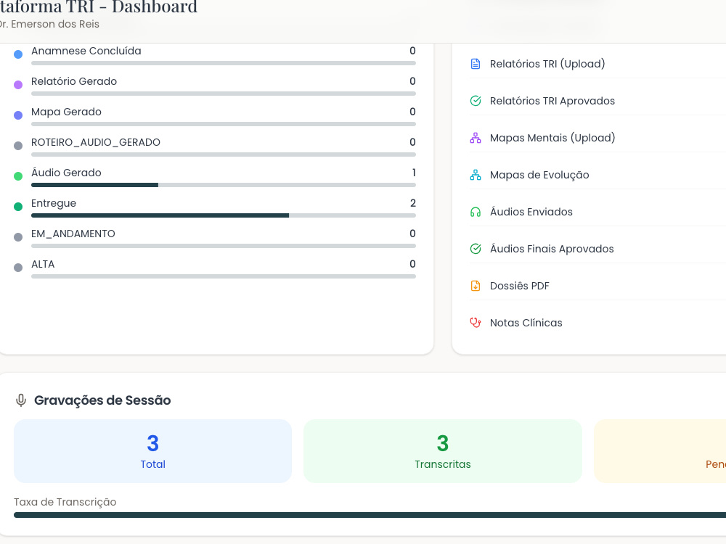This screenshot has width=726, height=544.
Task: Click the indigo dot for Mapa Gerado
Action: pos(18,115)
